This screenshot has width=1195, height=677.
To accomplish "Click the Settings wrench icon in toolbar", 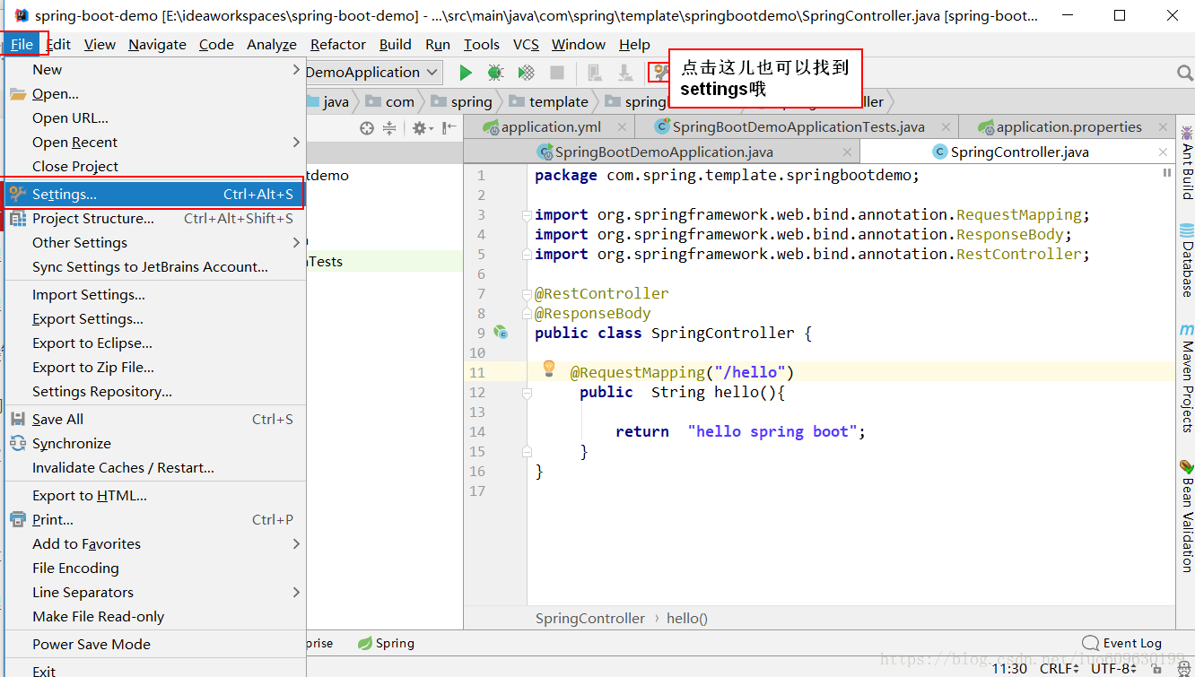I will (x=660, y=73).
